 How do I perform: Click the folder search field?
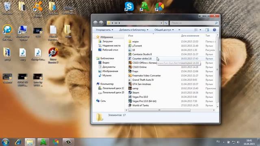point(194,23)
